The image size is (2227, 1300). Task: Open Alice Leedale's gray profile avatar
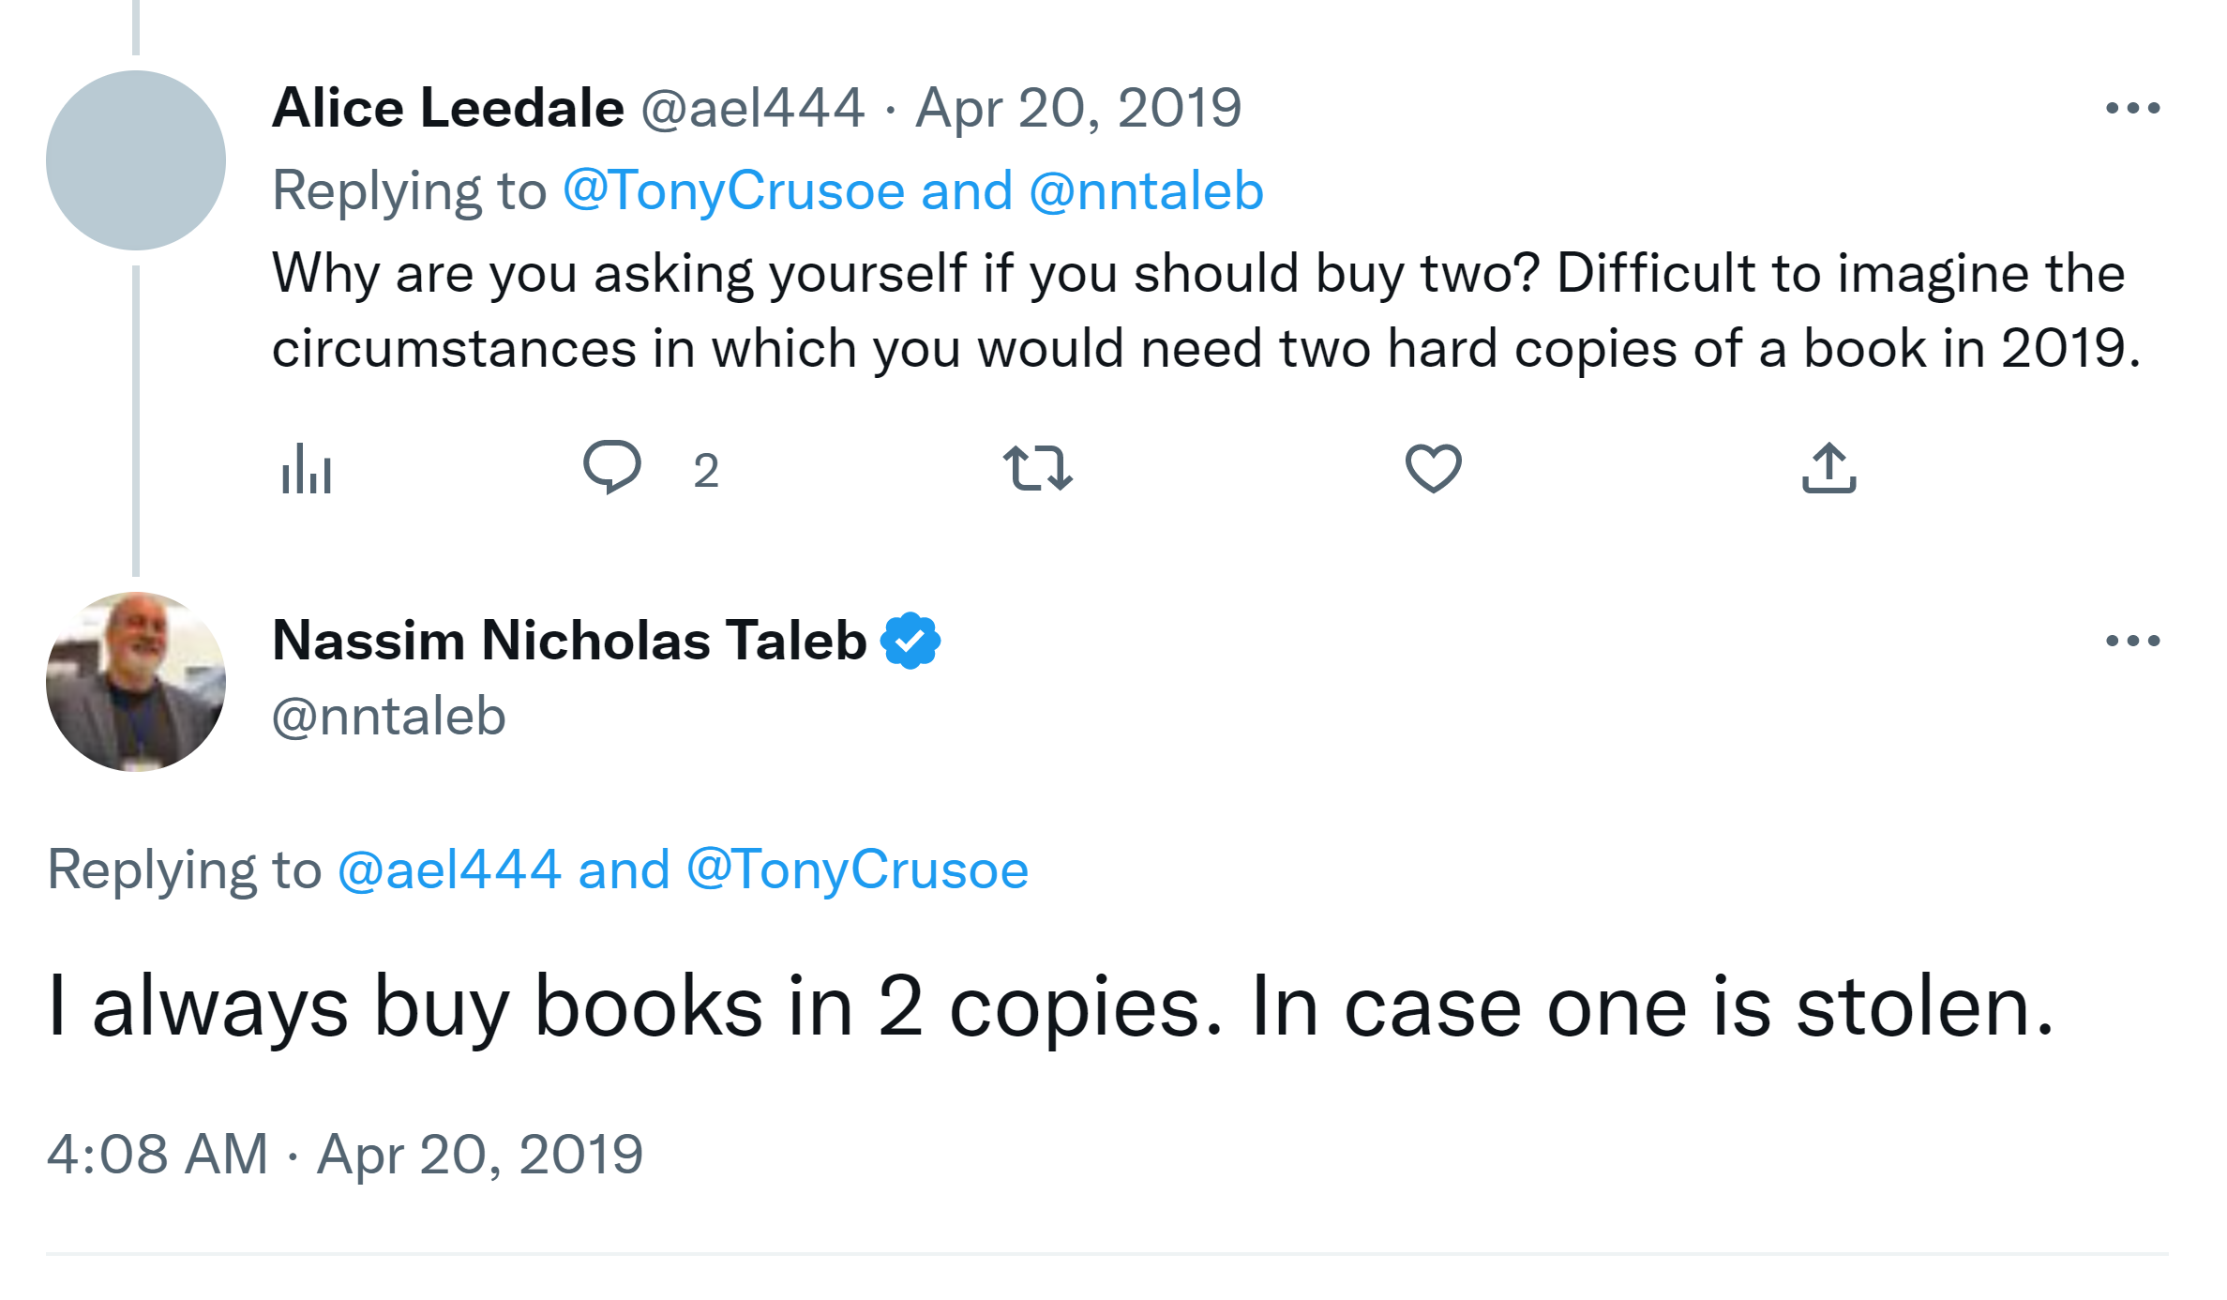(136, 160)
